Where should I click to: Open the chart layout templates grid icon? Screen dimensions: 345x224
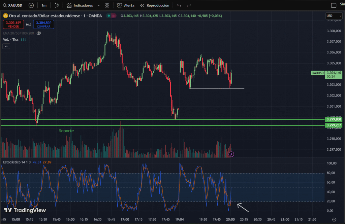coord(107,5)
